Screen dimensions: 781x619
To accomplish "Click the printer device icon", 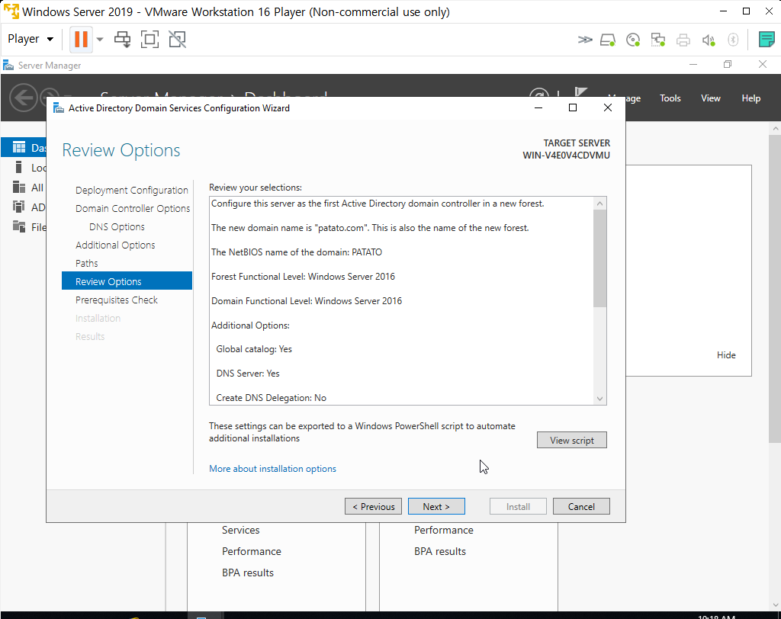I will [683, 40].
